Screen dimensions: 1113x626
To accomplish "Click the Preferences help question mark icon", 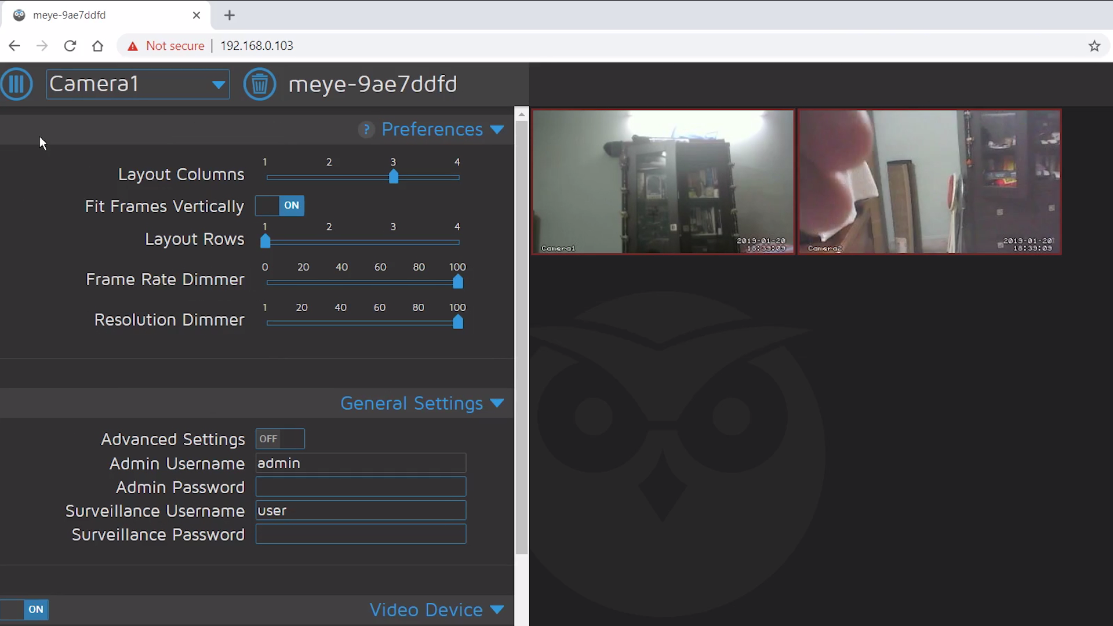I will (367, 129).
